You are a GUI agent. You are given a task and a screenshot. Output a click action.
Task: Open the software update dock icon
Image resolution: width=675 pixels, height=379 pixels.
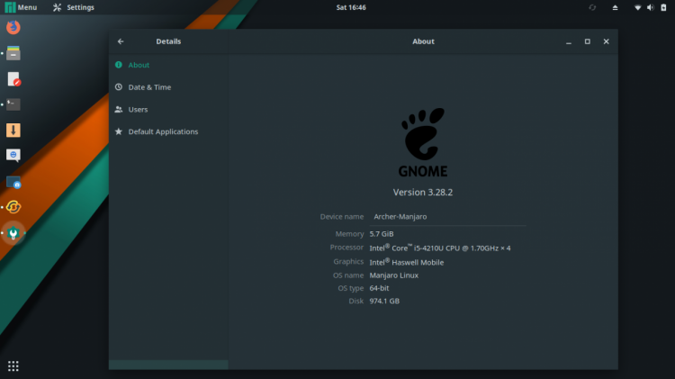(13, 207)
